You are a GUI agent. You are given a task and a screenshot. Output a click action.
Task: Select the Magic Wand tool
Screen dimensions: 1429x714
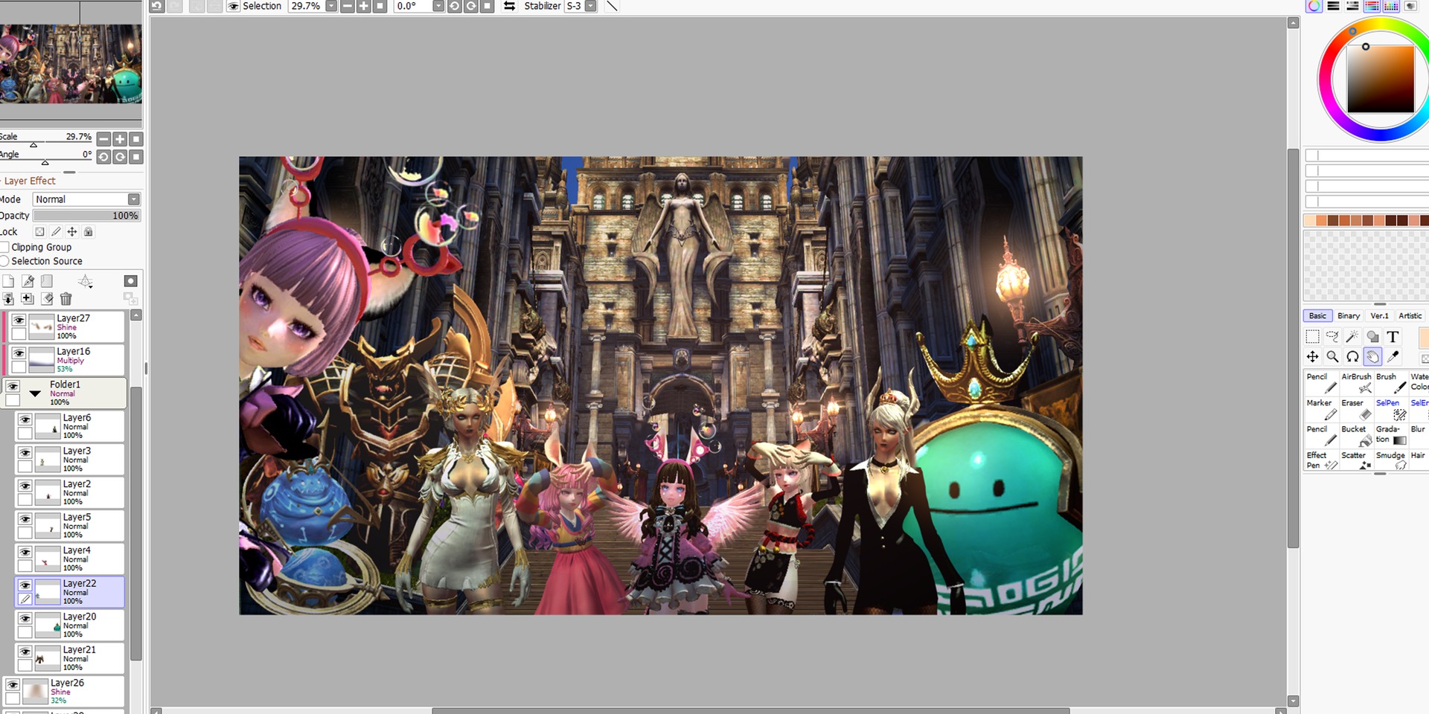click(x=1352, y=337)
